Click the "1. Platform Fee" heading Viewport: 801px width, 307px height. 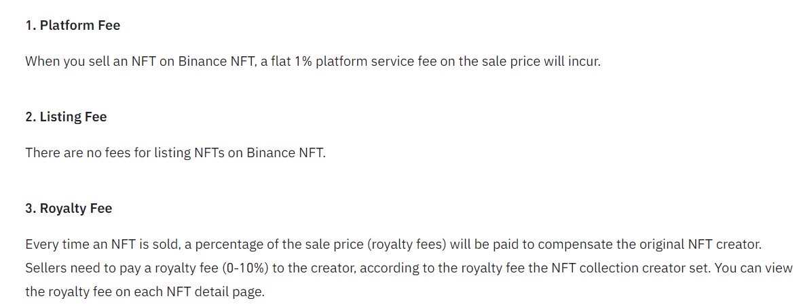(73, 26)
